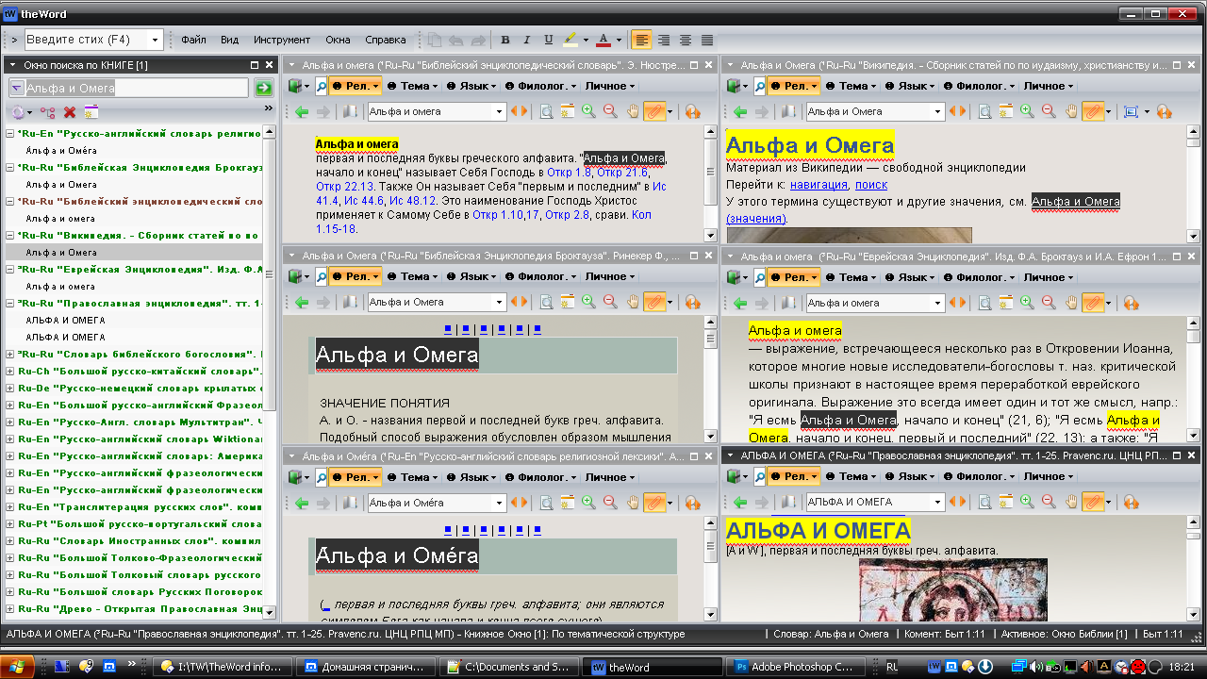1207x679 pixels.
Task: Click zoom out magnifier in Еврейская Энциклопедия panel
Action: pyautogui.click(x=1049, y=303)
